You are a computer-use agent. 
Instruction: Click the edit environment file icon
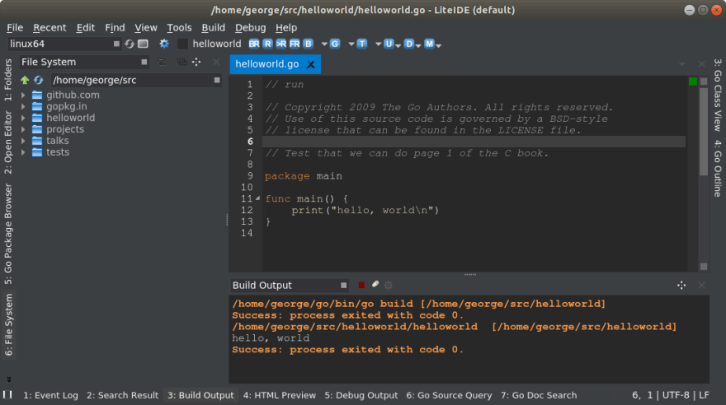(x=143, y=44)
